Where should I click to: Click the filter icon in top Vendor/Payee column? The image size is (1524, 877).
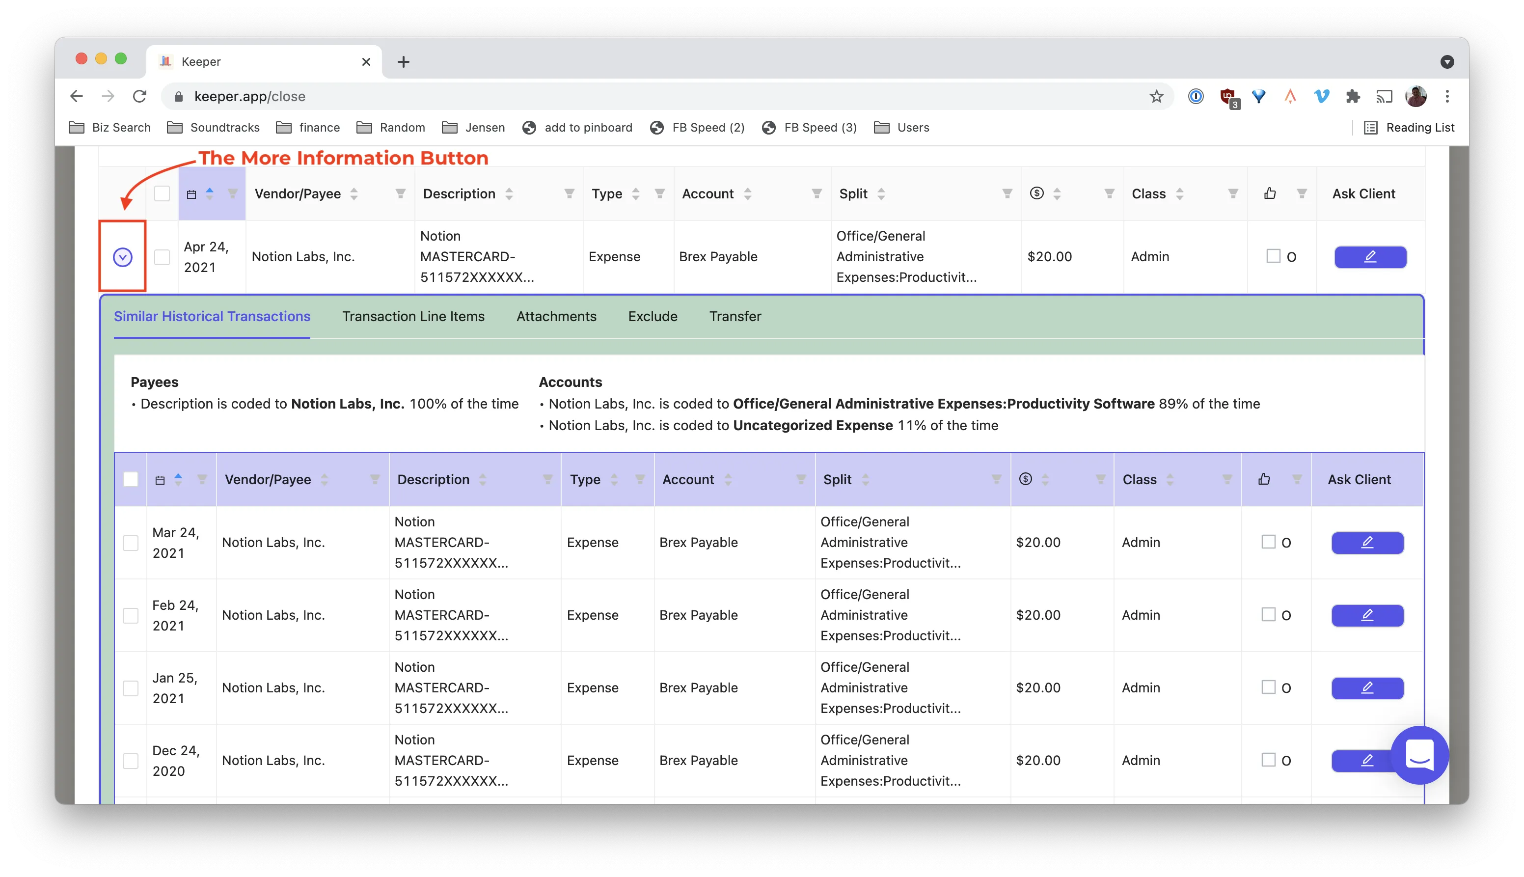[401, 194]
